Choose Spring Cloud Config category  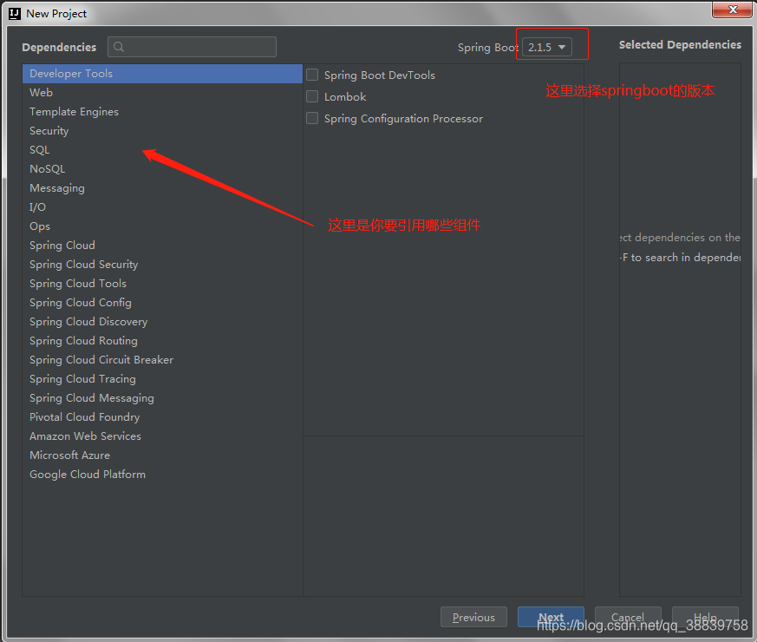point(162,303)
